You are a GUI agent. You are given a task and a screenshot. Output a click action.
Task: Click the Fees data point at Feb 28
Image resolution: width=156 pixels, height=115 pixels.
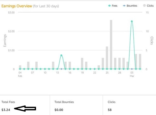pyautogui.click(x=119, y=69)
